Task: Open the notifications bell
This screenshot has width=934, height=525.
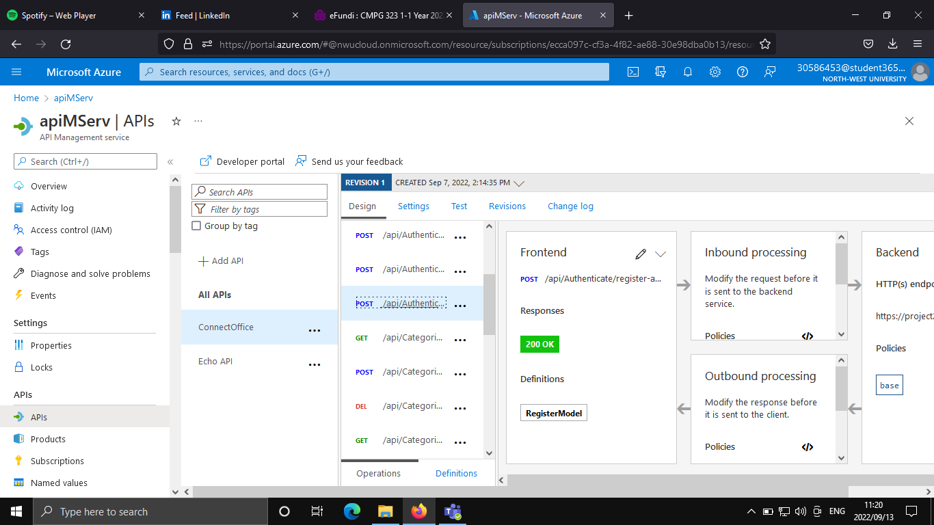Action: 688,72
